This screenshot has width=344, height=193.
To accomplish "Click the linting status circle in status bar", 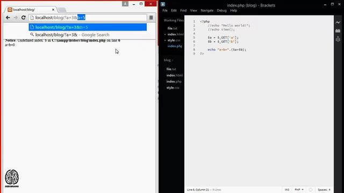I will 311,190.
